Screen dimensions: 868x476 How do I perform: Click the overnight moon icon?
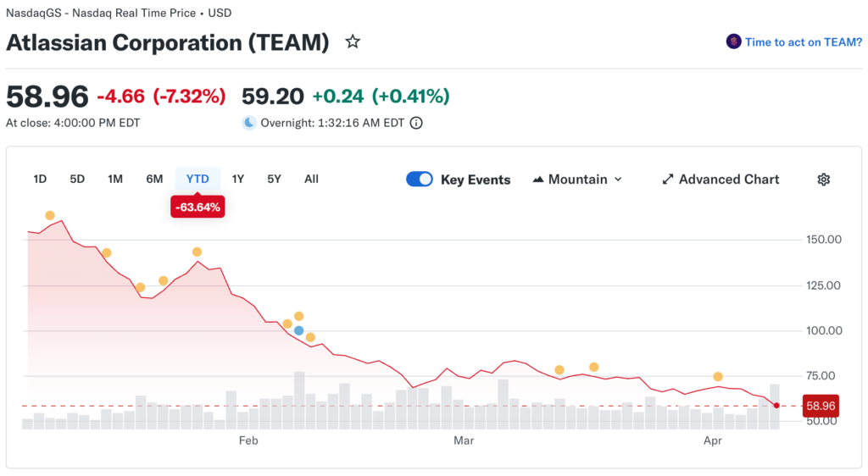[249, 123]
